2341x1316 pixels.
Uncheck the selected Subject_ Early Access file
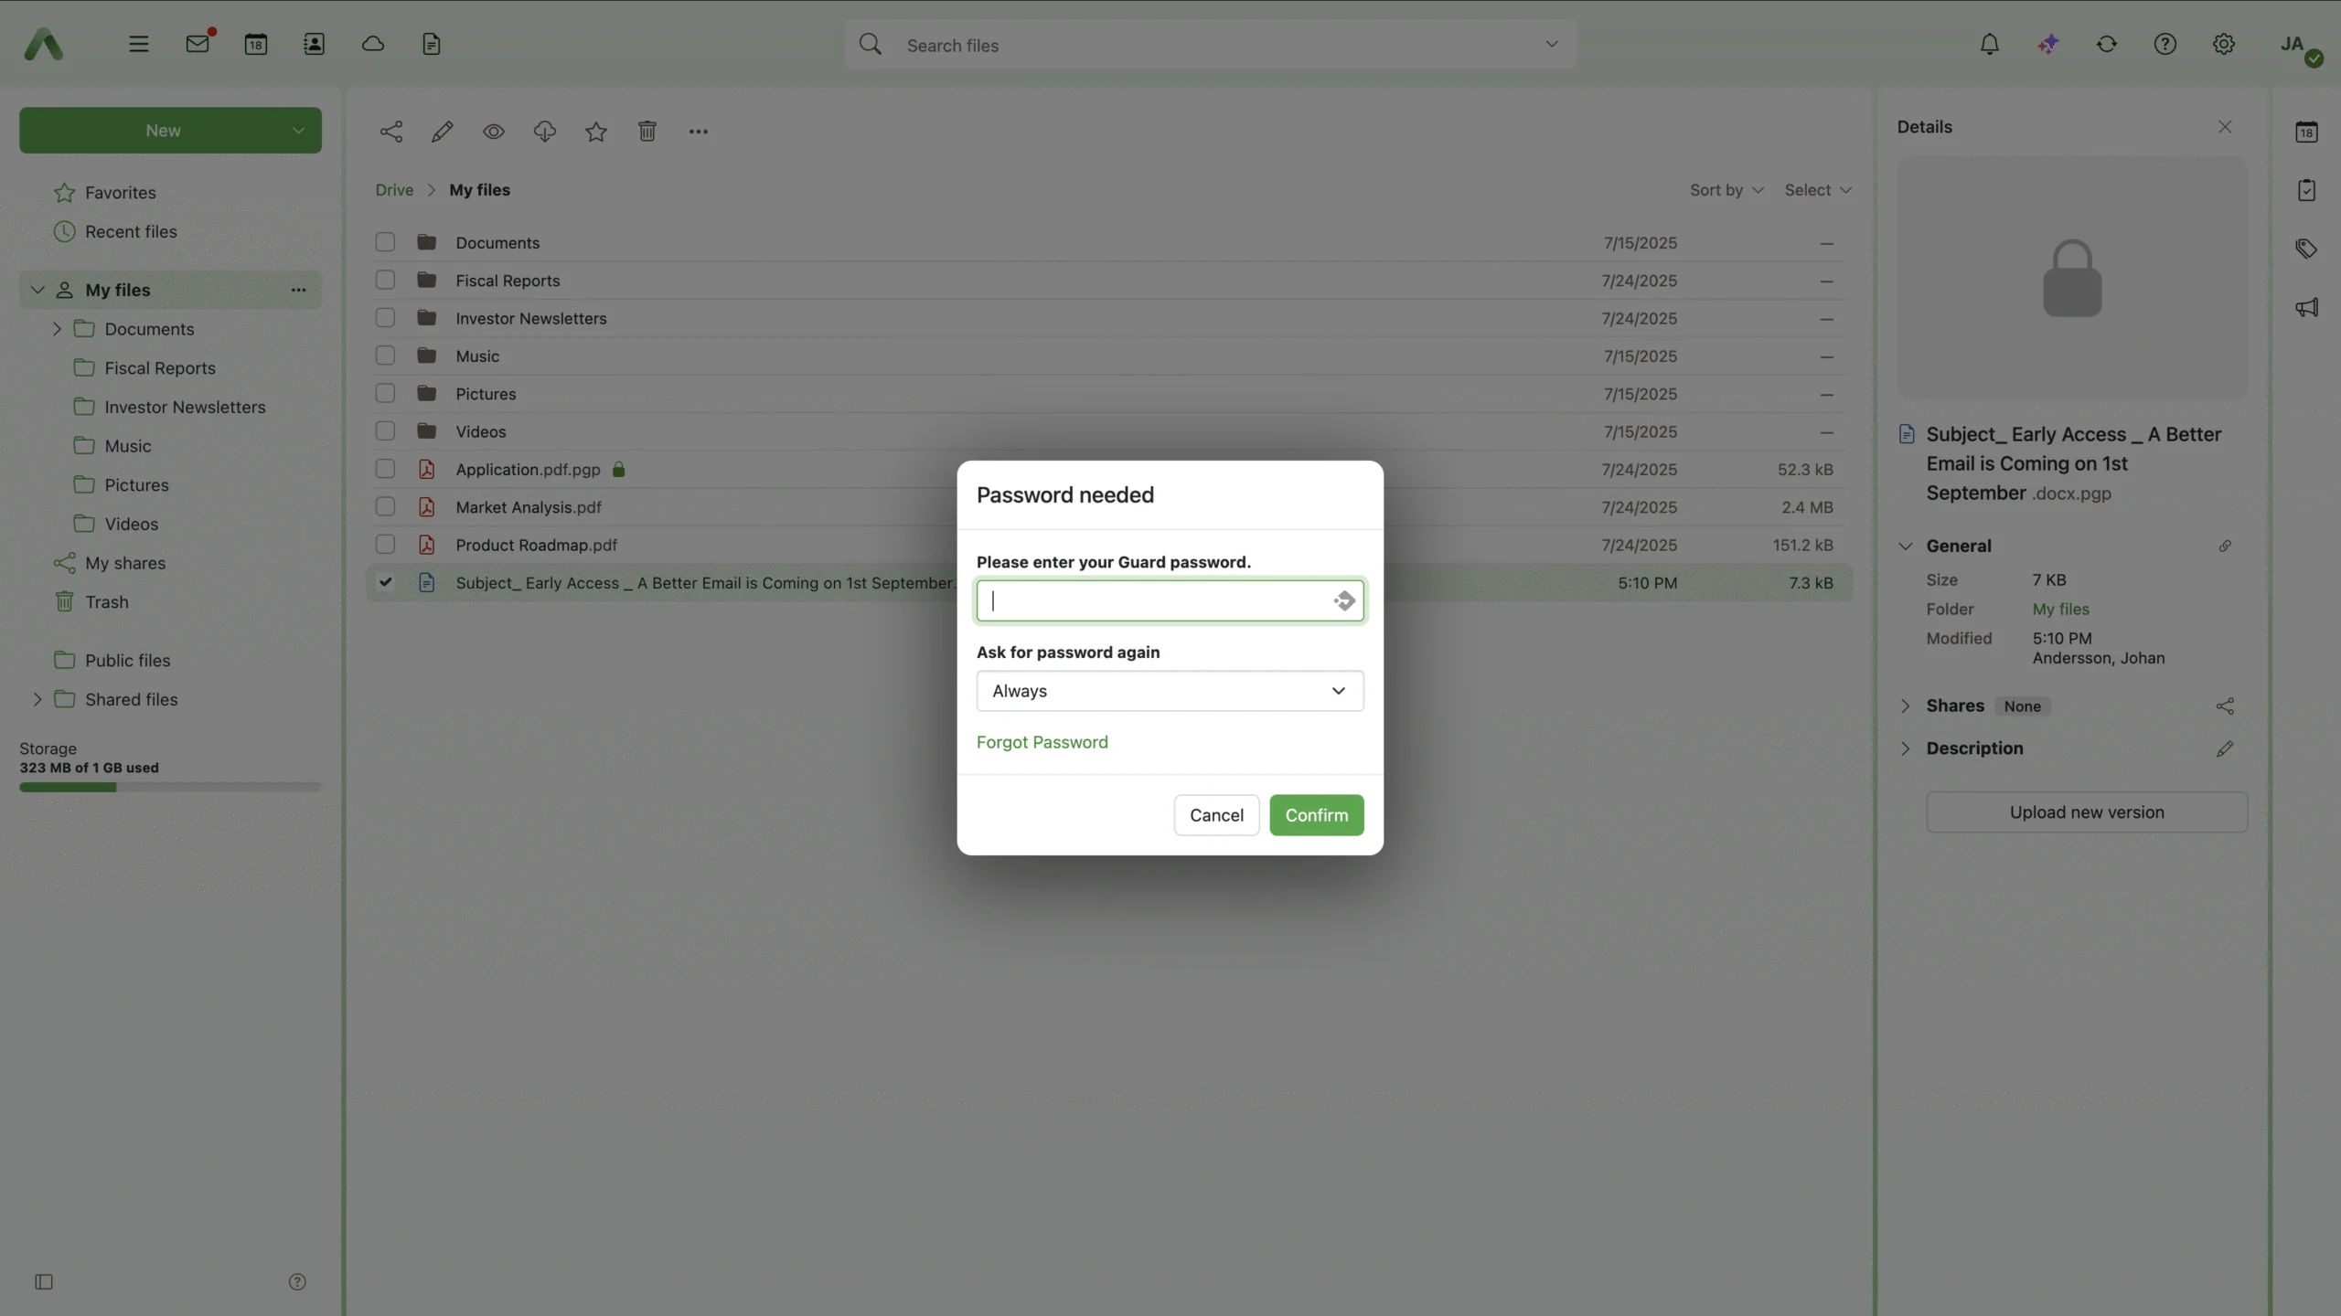(x=385, y=582)
